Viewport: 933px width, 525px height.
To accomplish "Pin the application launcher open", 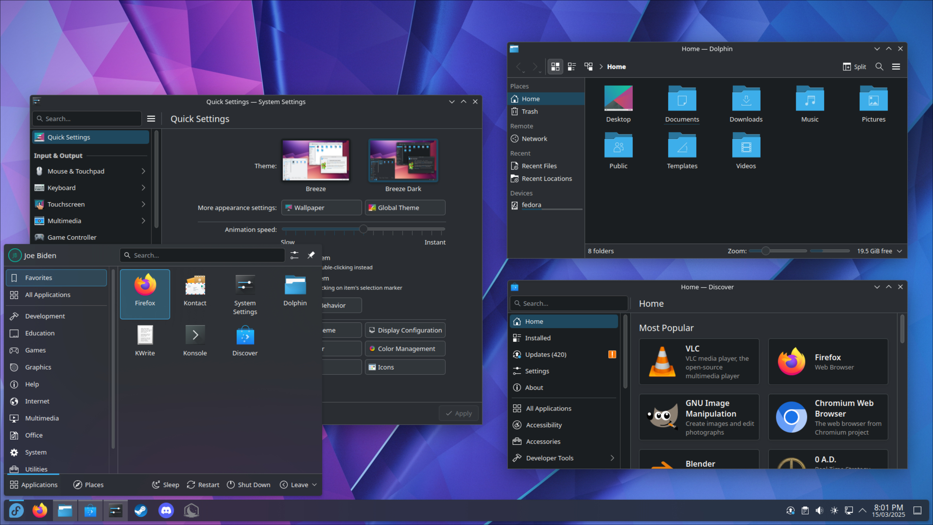I will pos(311,255).
